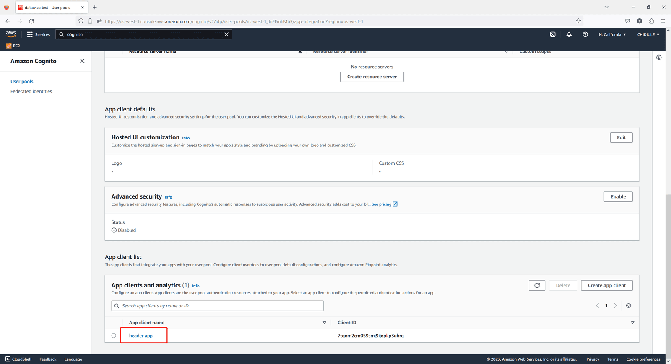Open Terms link in footer
The image size is (671, 364).
(613, 359)
